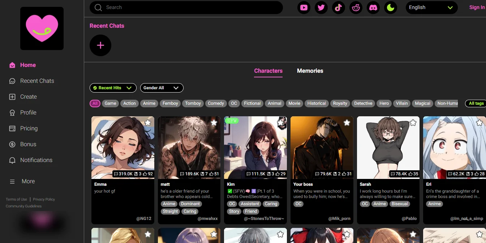Toggle the favorite star on Sarah's card
This screenshot has height=243, width=486.
[x=413, y=123]
